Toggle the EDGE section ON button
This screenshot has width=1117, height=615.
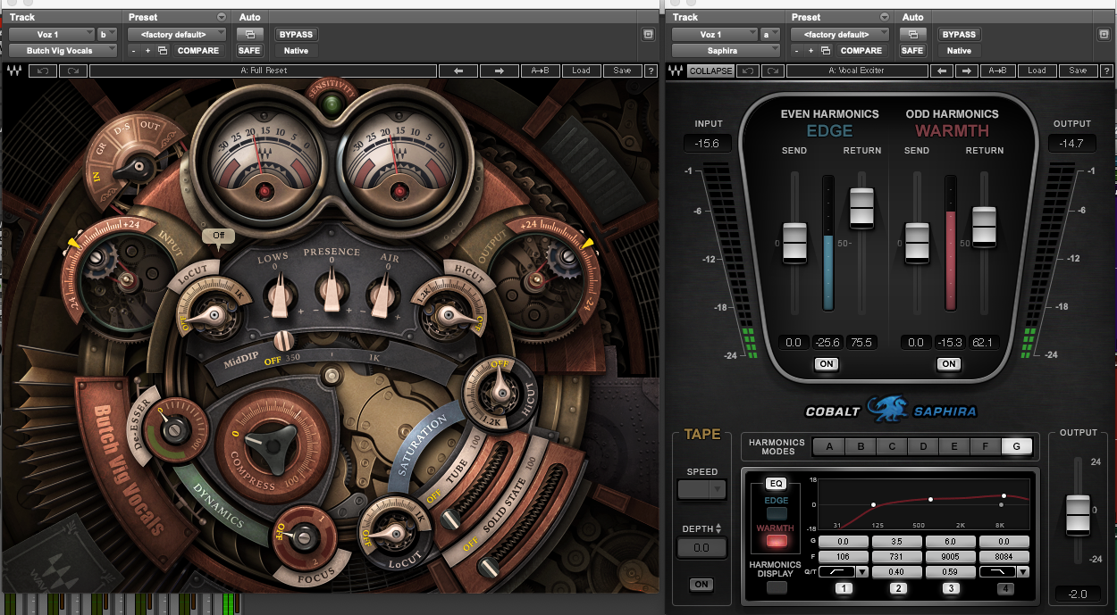826,363
